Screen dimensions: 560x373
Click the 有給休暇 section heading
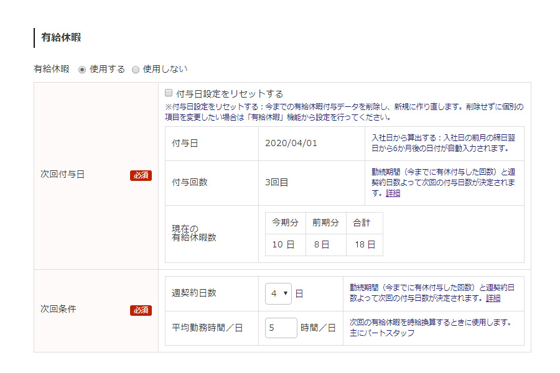pyautogui.click(x=61, y=37)
